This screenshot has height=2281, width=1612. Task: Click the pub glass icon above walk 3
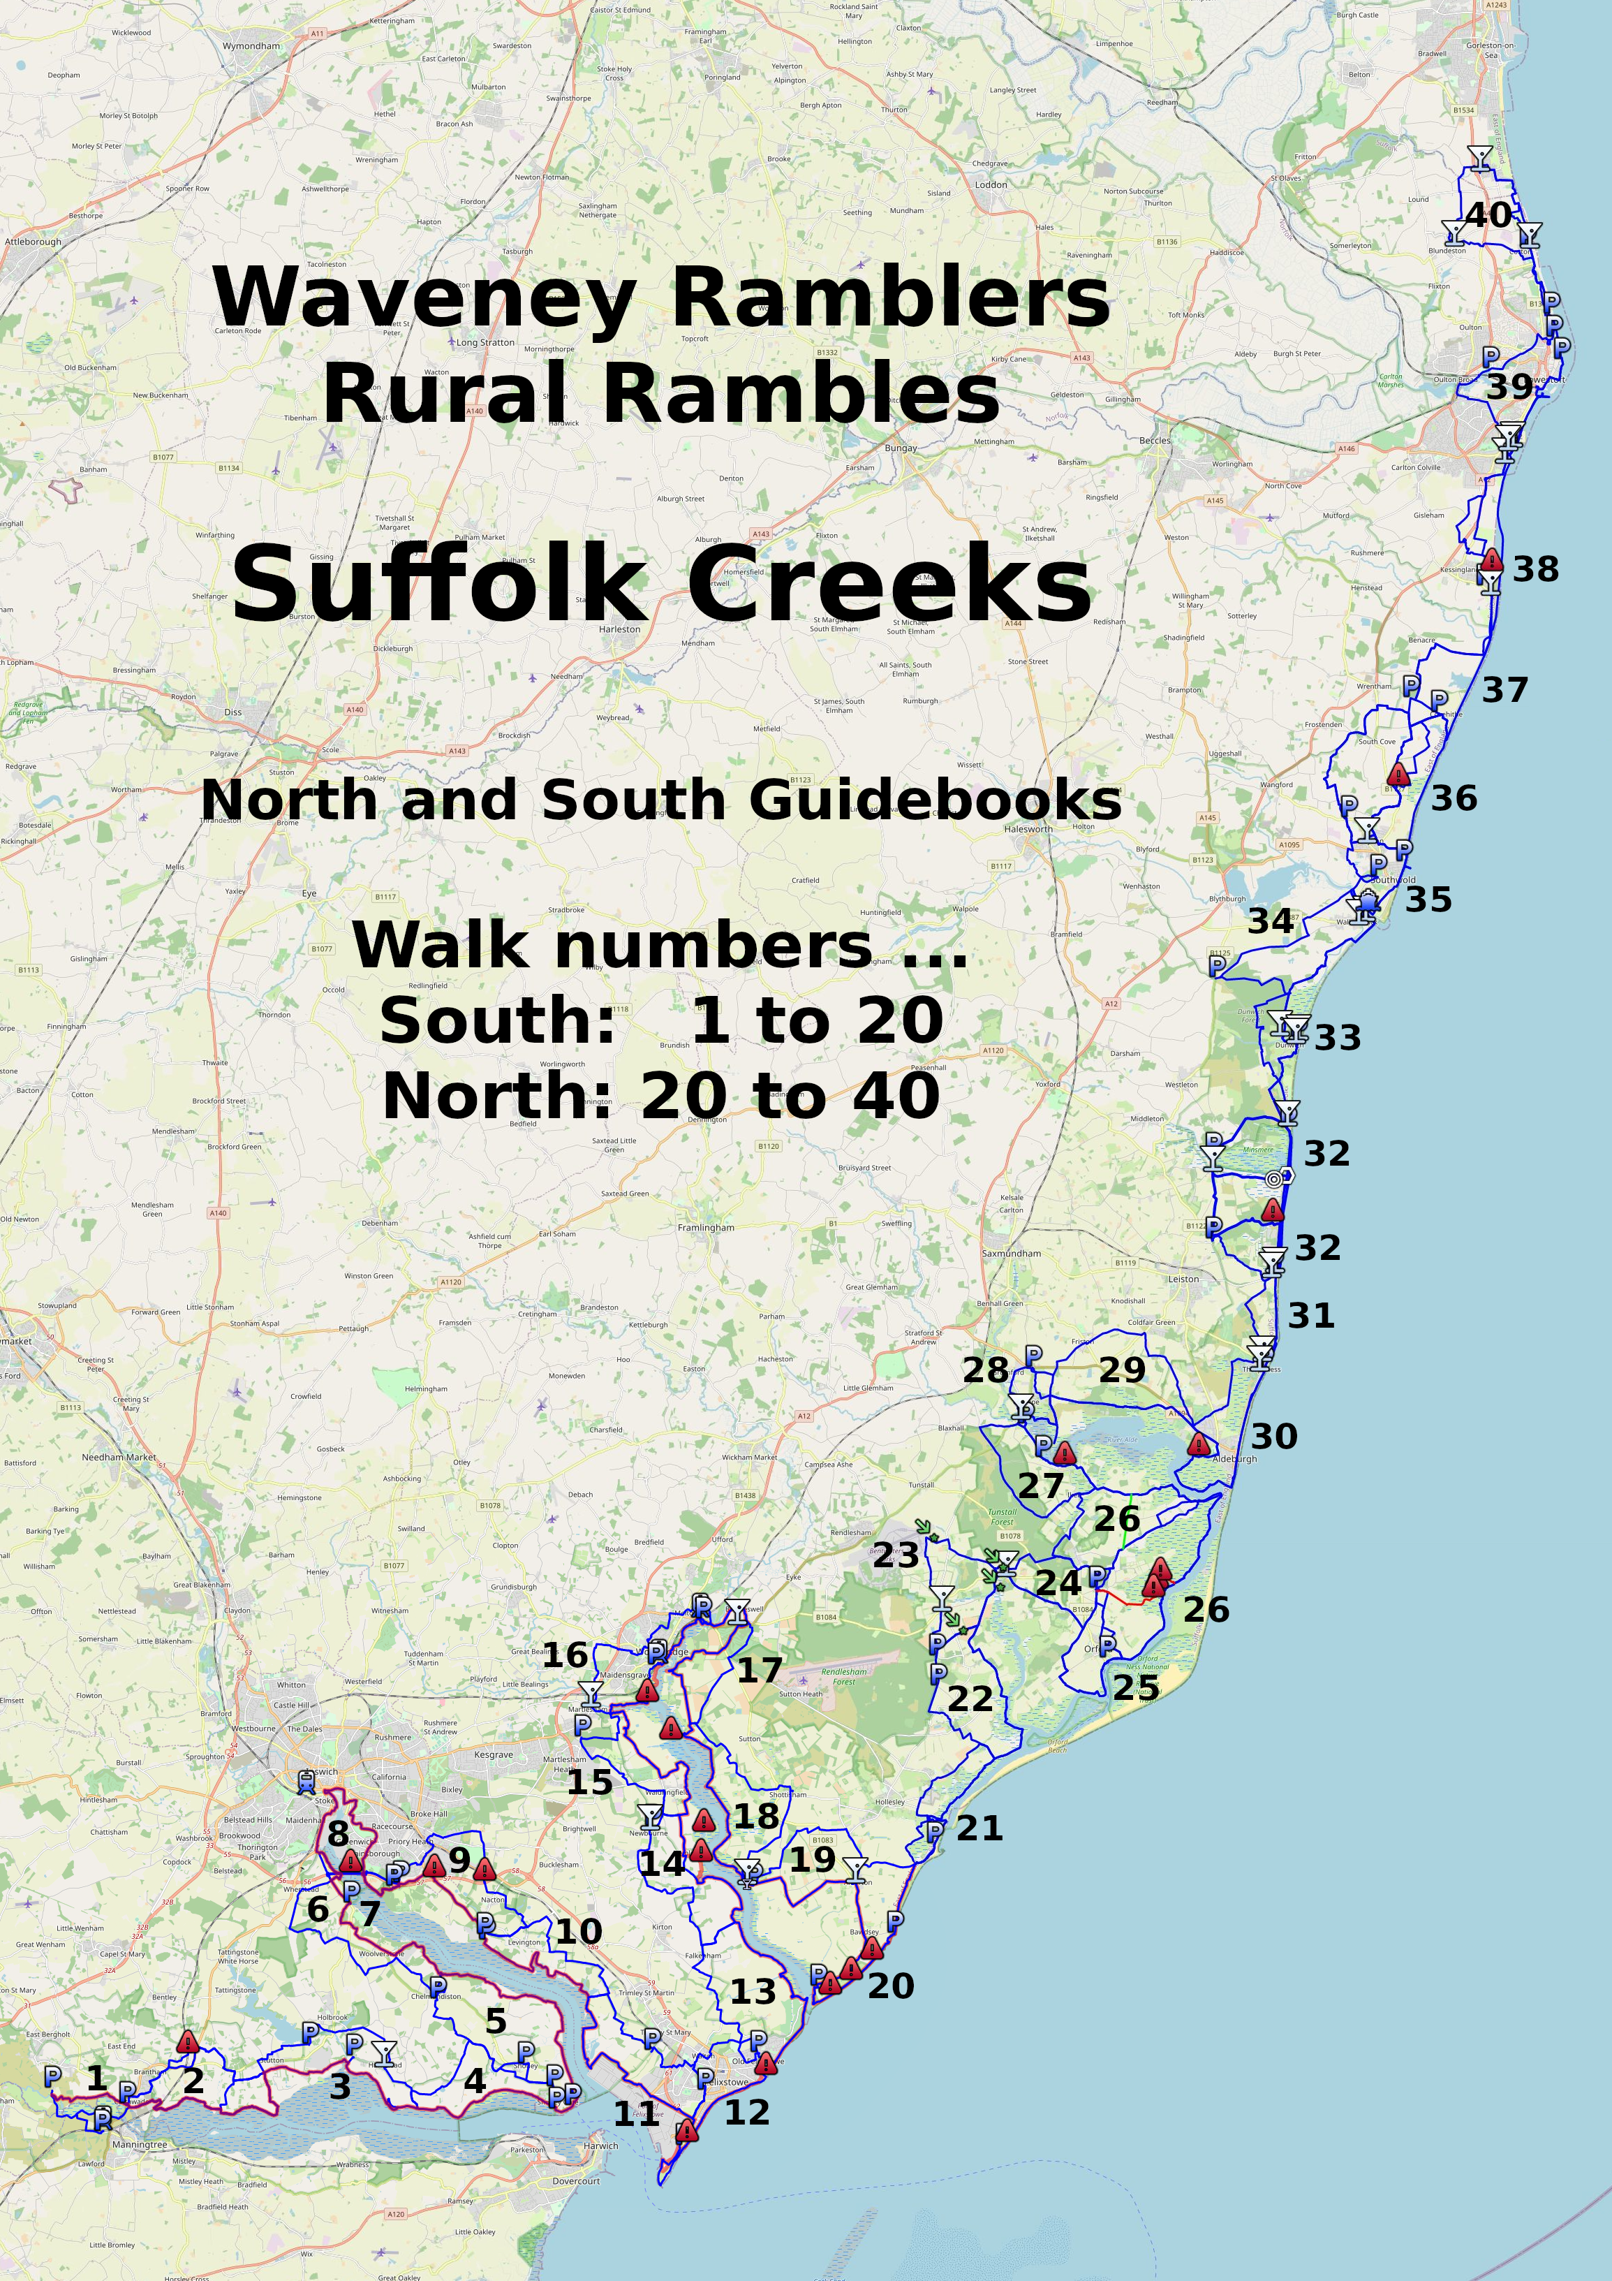385,2053
